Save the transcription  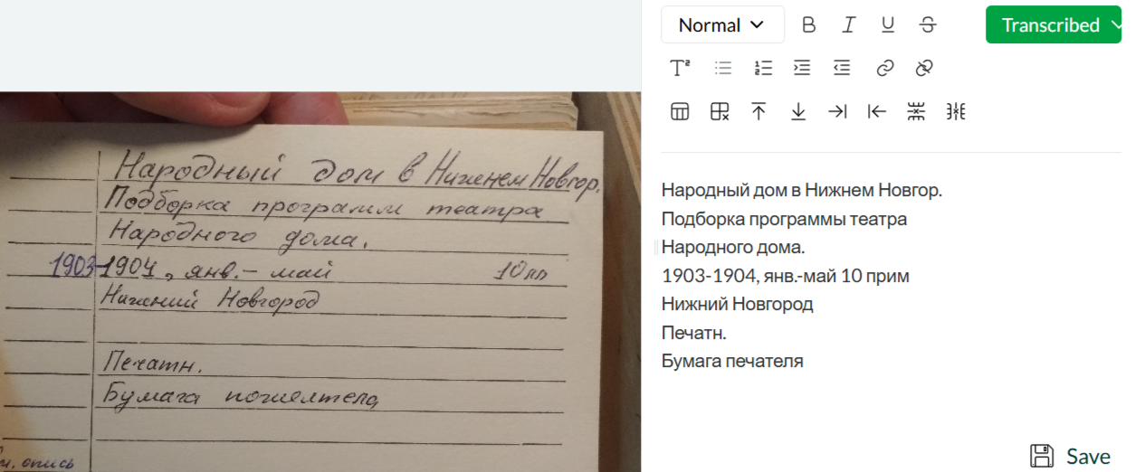click(1071, 457)
